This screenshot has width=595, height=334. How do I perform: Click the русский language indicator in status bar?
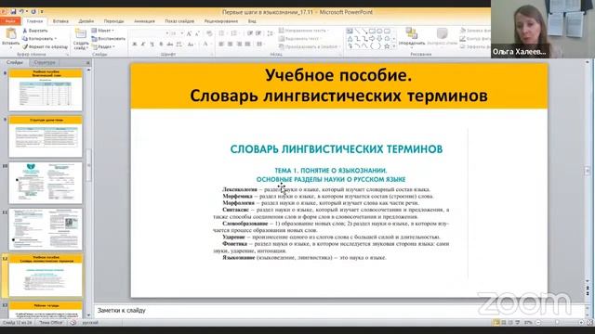point(90,323)
